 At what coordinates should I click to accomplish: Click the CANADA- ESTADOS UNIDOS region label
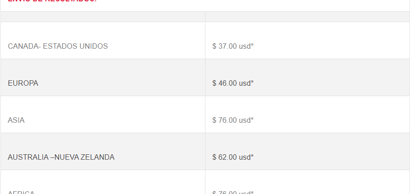tap(58, 46)
